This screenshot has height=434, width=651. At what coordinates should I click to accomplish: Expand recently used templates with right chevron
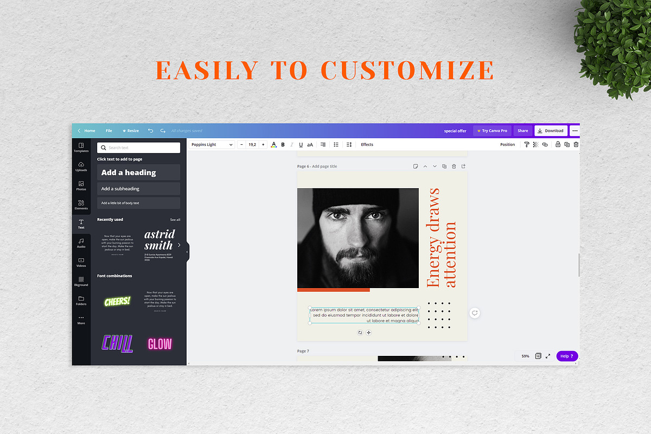179,245
